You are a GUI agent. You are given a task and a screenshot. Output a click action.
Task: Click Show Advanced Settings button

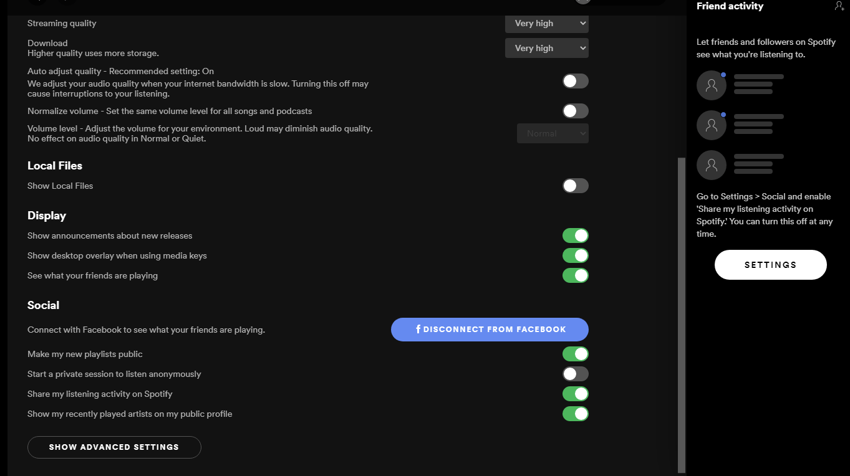click(x=114, y=447)
